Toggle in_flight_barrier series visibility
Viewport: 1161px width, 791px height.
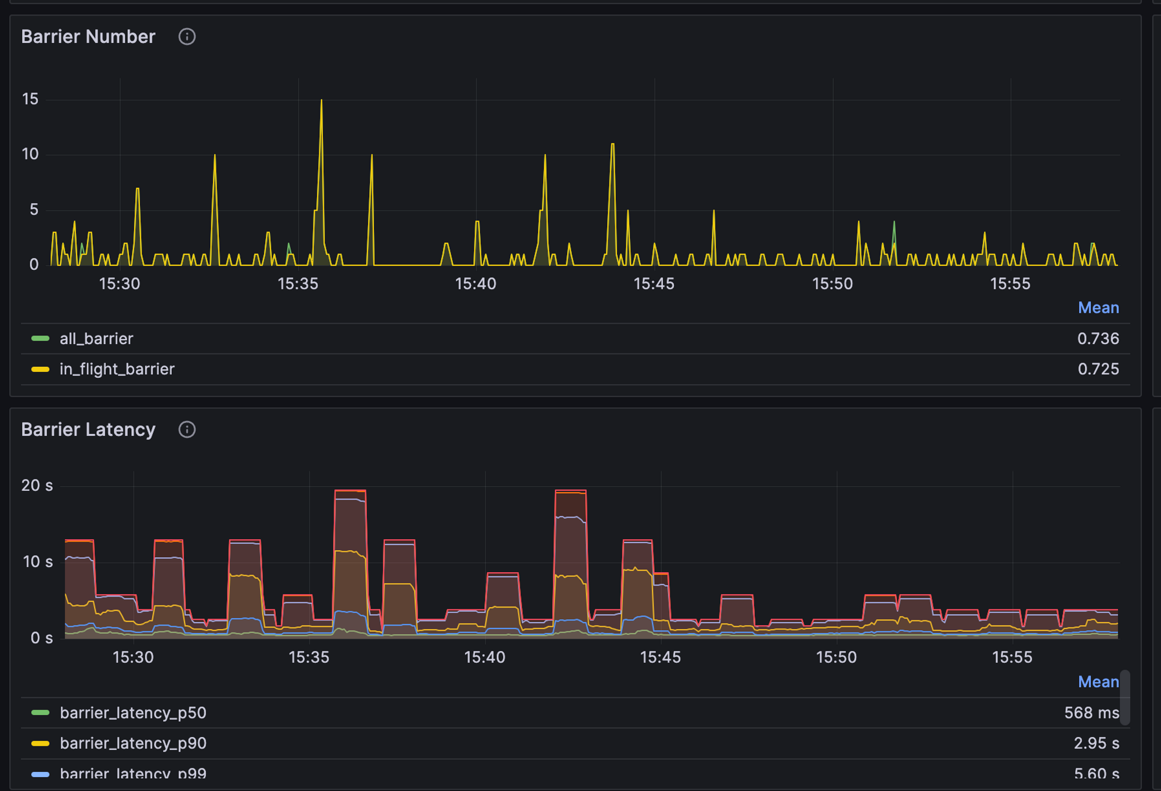117,369
